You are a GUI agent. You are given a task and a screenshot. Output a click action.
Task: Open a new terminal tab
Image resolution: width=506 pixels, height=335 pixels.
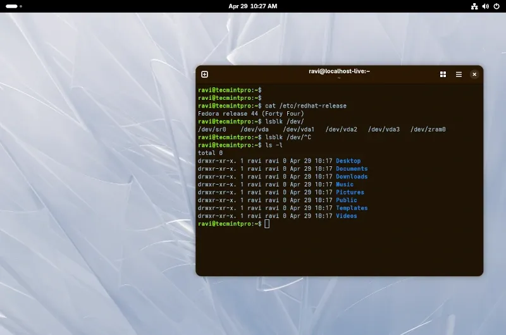click(204, 75)
